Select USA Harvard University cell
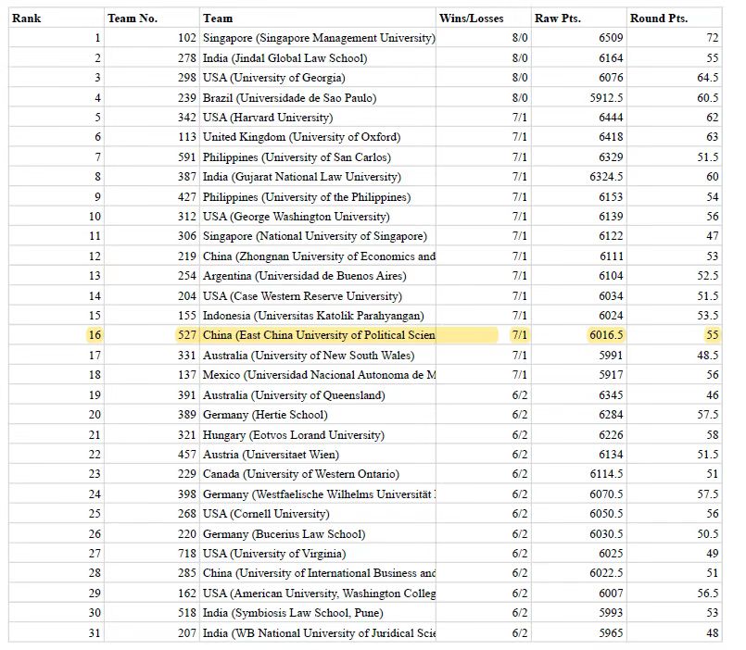The image size is (746, 650). 317,118
